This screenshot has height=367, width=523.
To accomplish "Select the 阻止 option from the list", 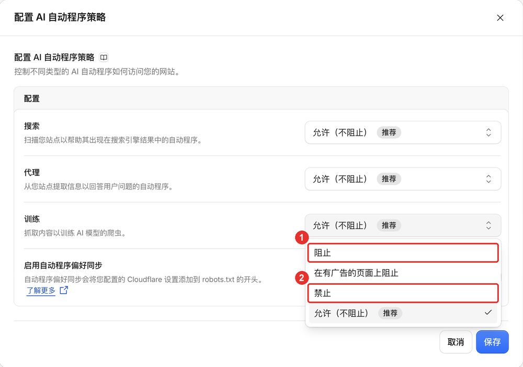I will click(x=403, y=253).
